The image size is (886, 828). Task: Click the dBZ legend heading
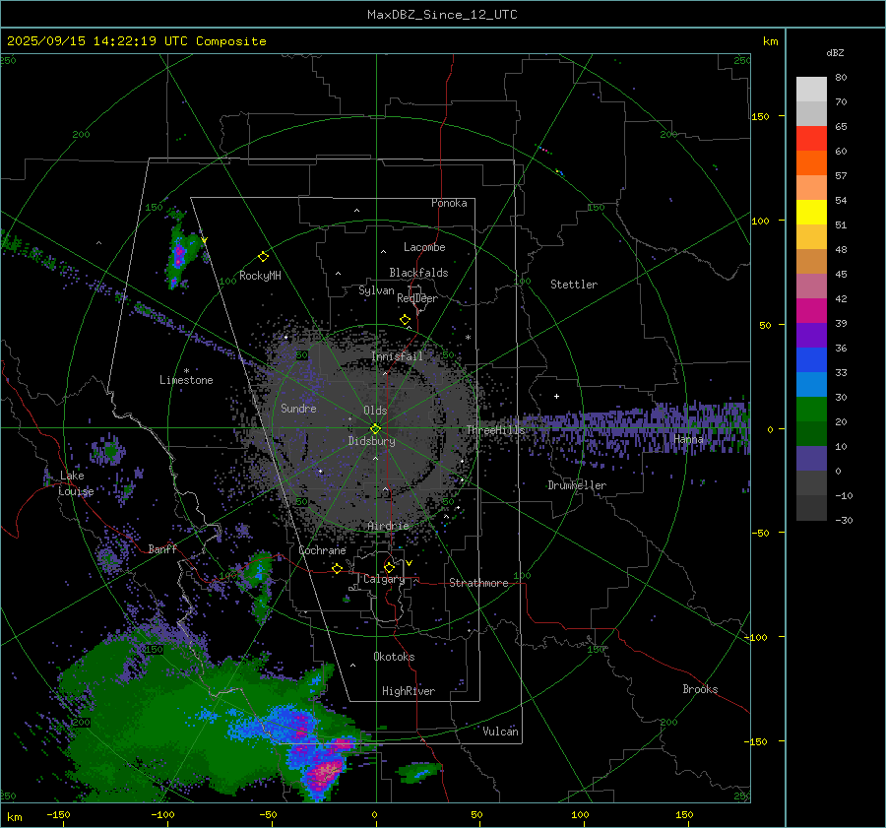point(835,52)
